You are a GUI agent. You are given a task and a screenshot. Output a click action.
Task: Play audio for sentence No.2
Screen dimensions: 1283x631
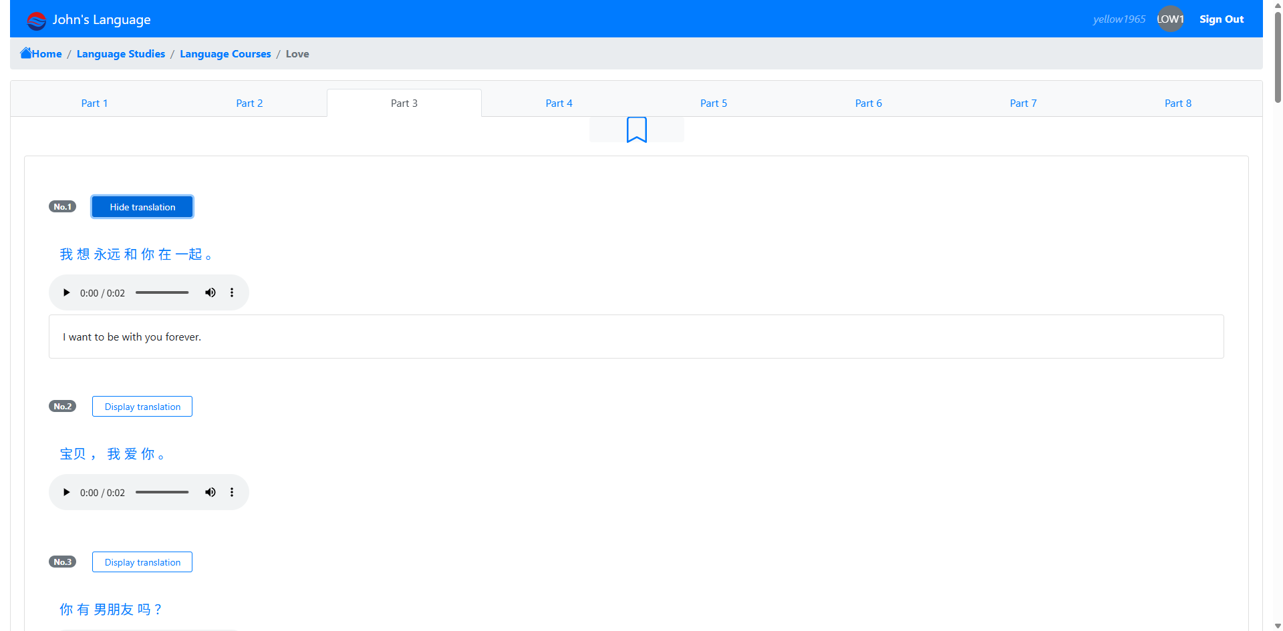66,492
